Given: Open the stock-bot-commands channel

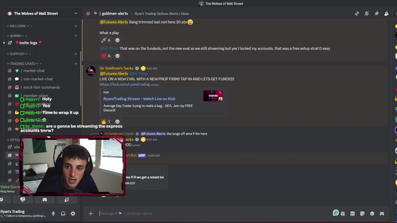Looking at the screenshot, I should [x=42, y=87].
